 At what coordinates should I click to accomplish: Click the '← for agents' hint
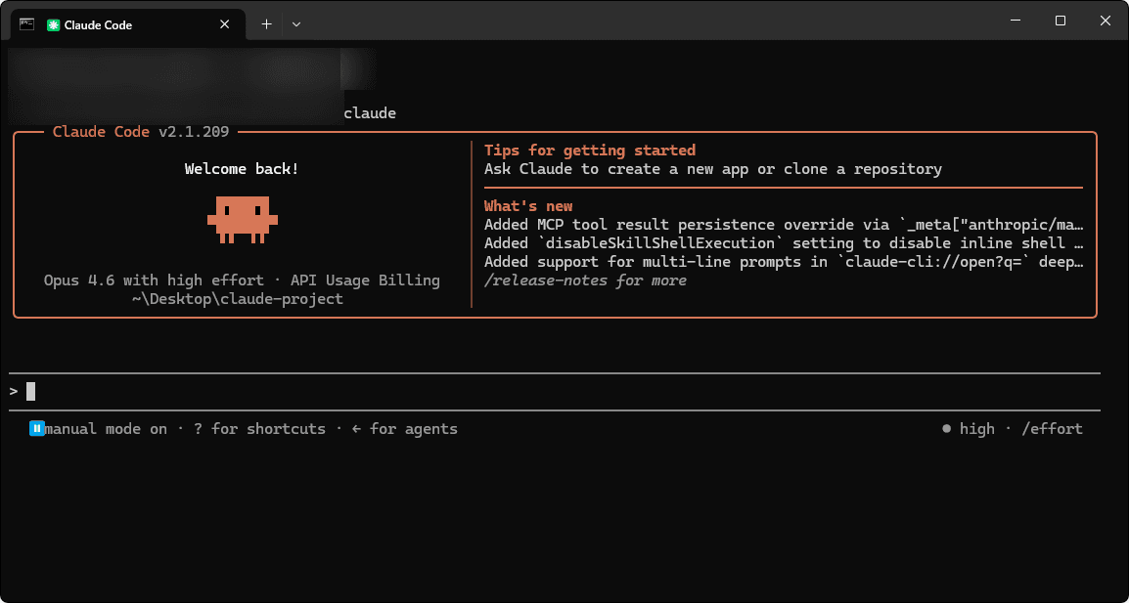point(405,429)
